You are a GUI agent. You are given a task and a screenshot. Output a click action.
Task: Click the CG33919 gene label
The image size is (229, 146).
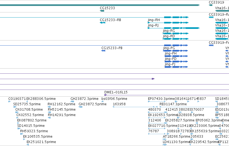point(216,2)
